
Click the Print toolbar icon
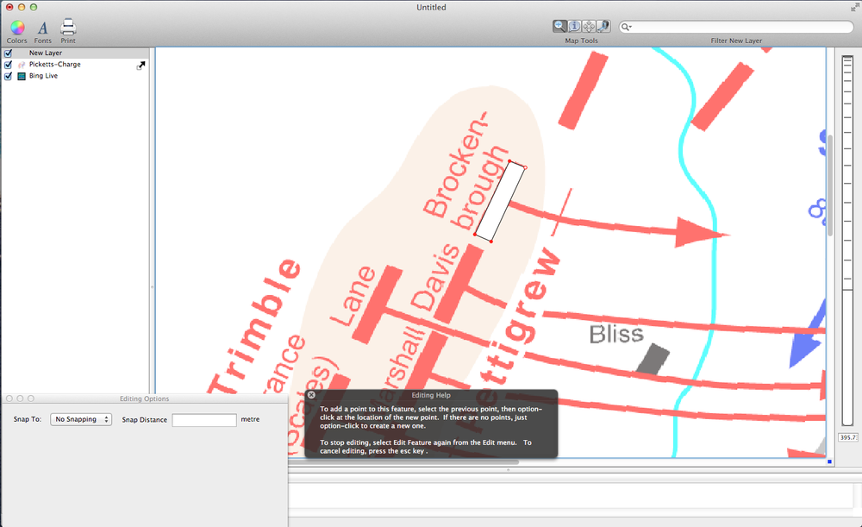click(68, 27)
